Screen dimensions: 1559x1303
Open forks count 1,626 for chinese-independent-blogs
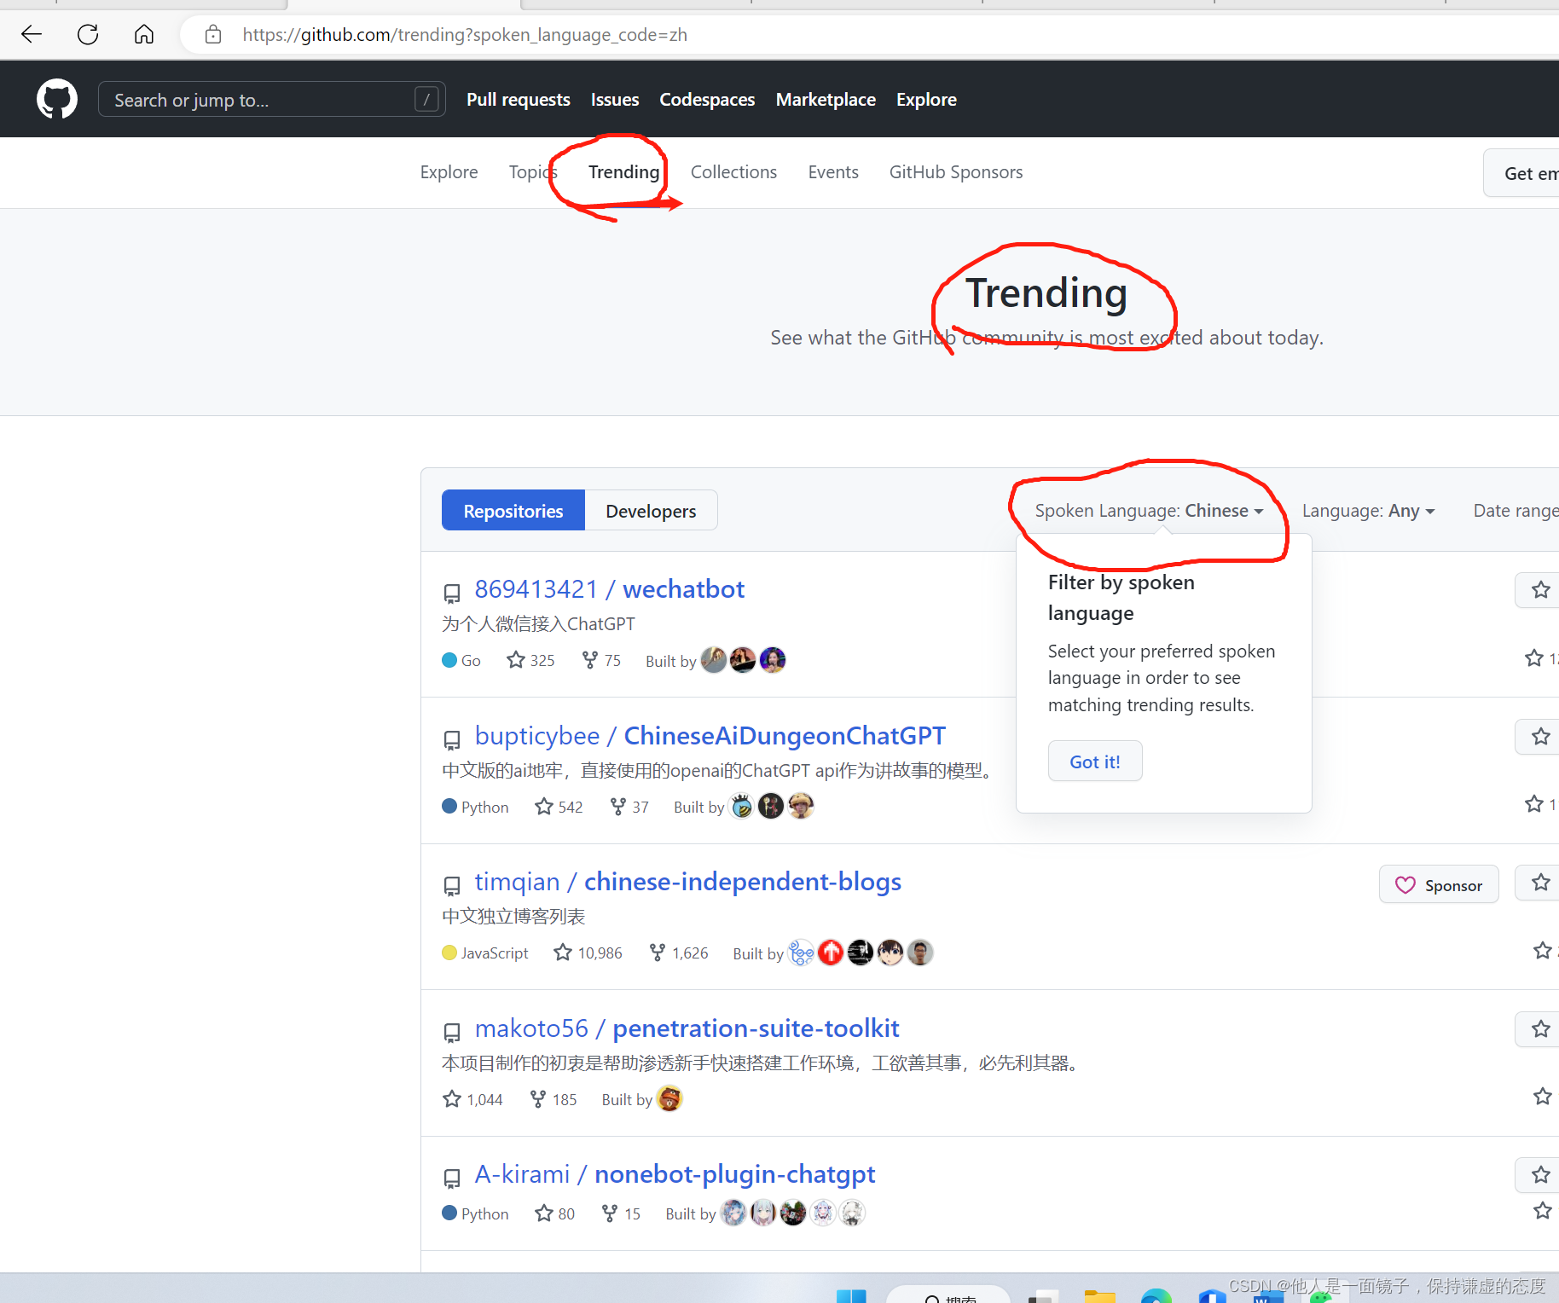678,953
